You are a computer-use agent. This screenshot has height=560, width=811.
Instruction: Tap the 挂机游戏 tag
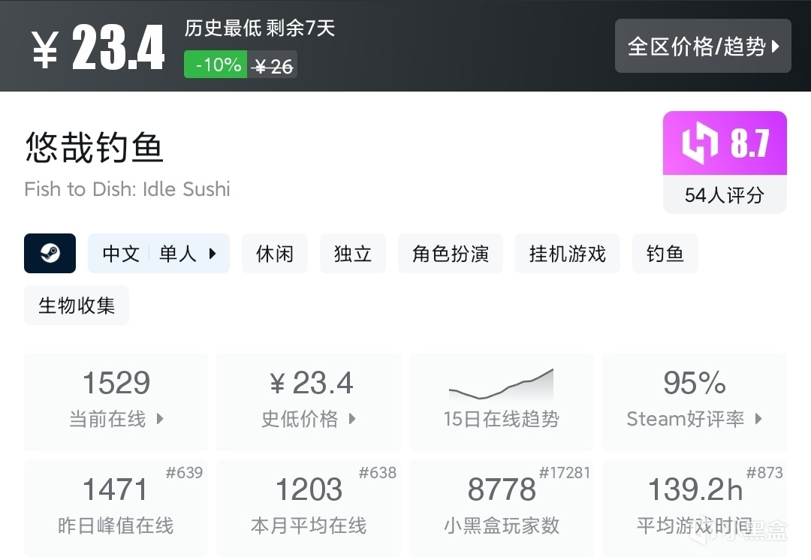click(x=567, y=254)
